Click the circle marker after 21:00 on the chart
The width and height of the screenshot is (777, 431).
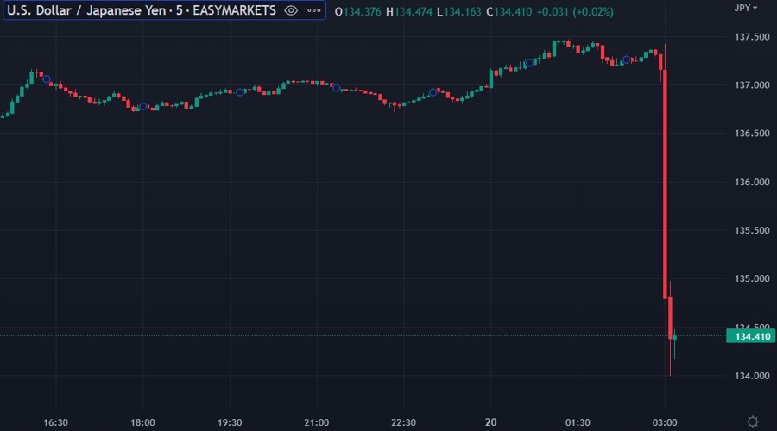pyautogui.click(x=337, y=88)
